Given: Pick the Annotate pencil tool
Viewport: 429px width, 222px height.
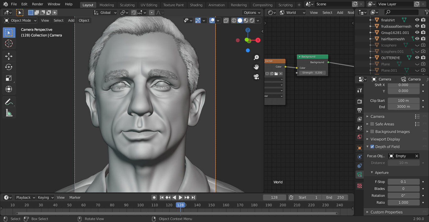Looking at the screenshot, I should point(9,102).
